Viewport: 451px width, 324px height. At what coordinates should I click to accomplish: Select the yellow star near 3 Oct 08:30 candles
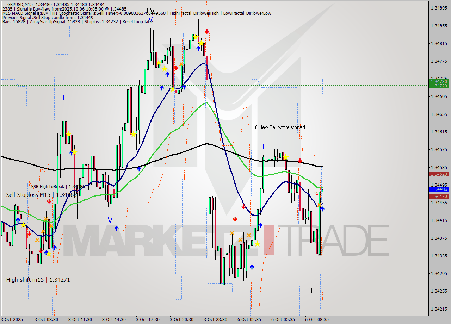50,253
